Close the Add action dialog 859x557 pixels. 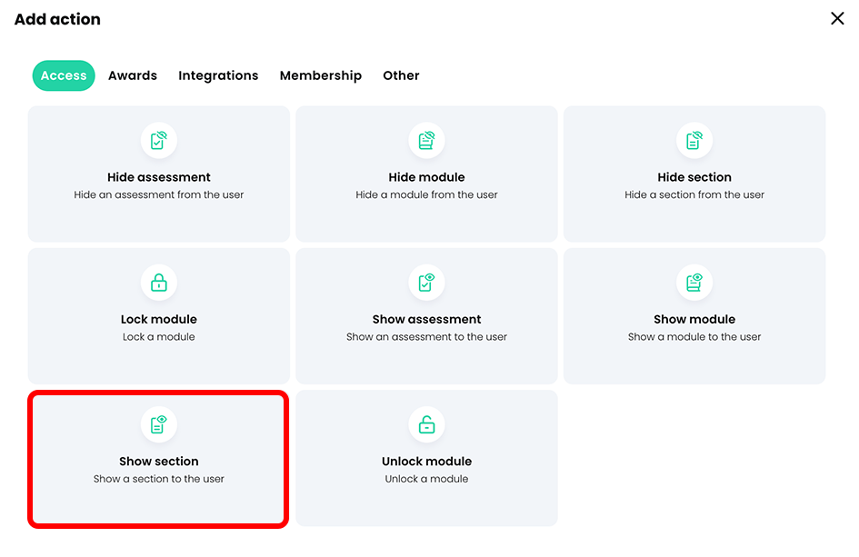click(837, 18)
